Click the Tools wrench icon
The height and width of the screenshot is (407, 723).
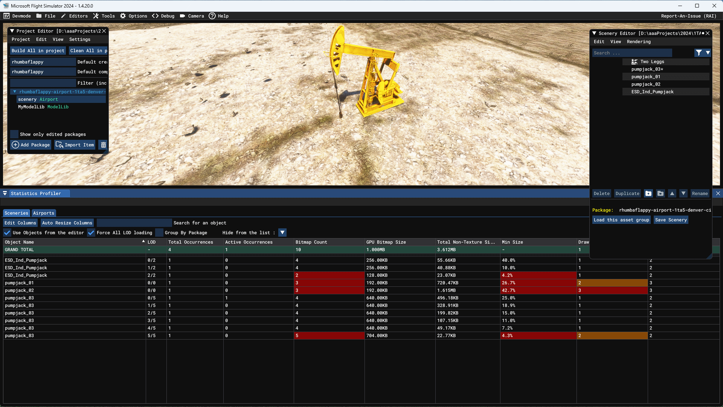click(x=96, y=16)
